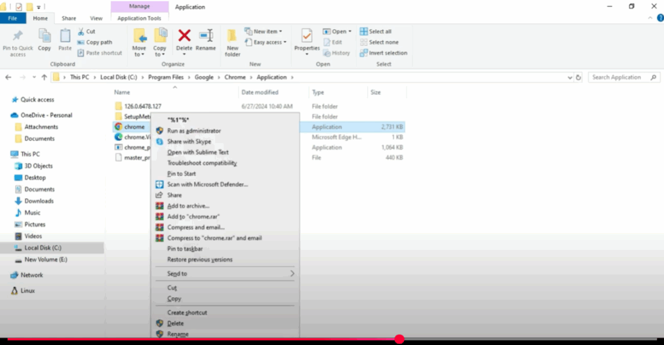Select Quick access in the navigation pane
Image resolution: width=664 pixels, height=345 pixels.
(33, 100)
